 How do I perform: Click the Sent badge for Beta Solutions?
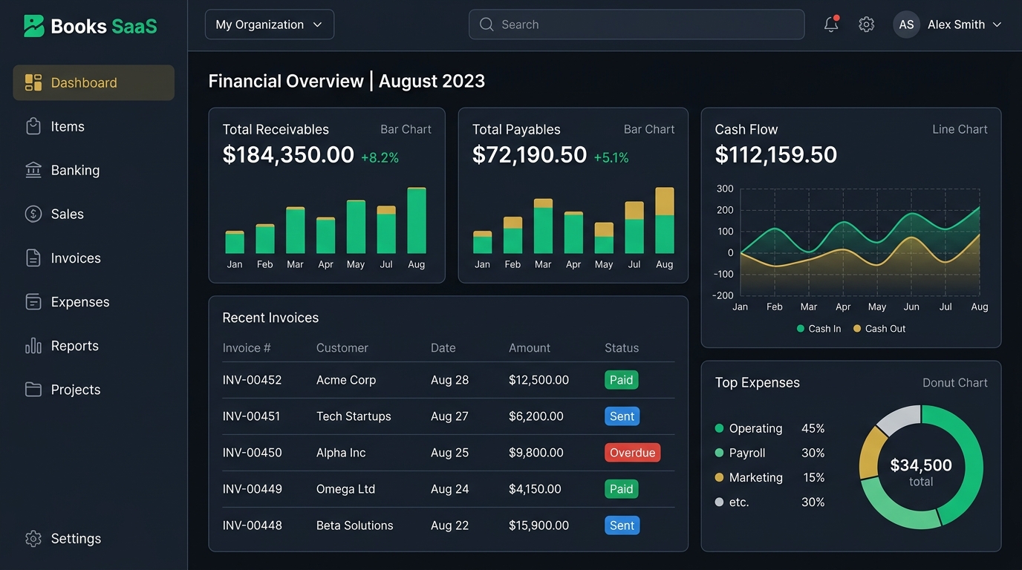click(622, 525)
